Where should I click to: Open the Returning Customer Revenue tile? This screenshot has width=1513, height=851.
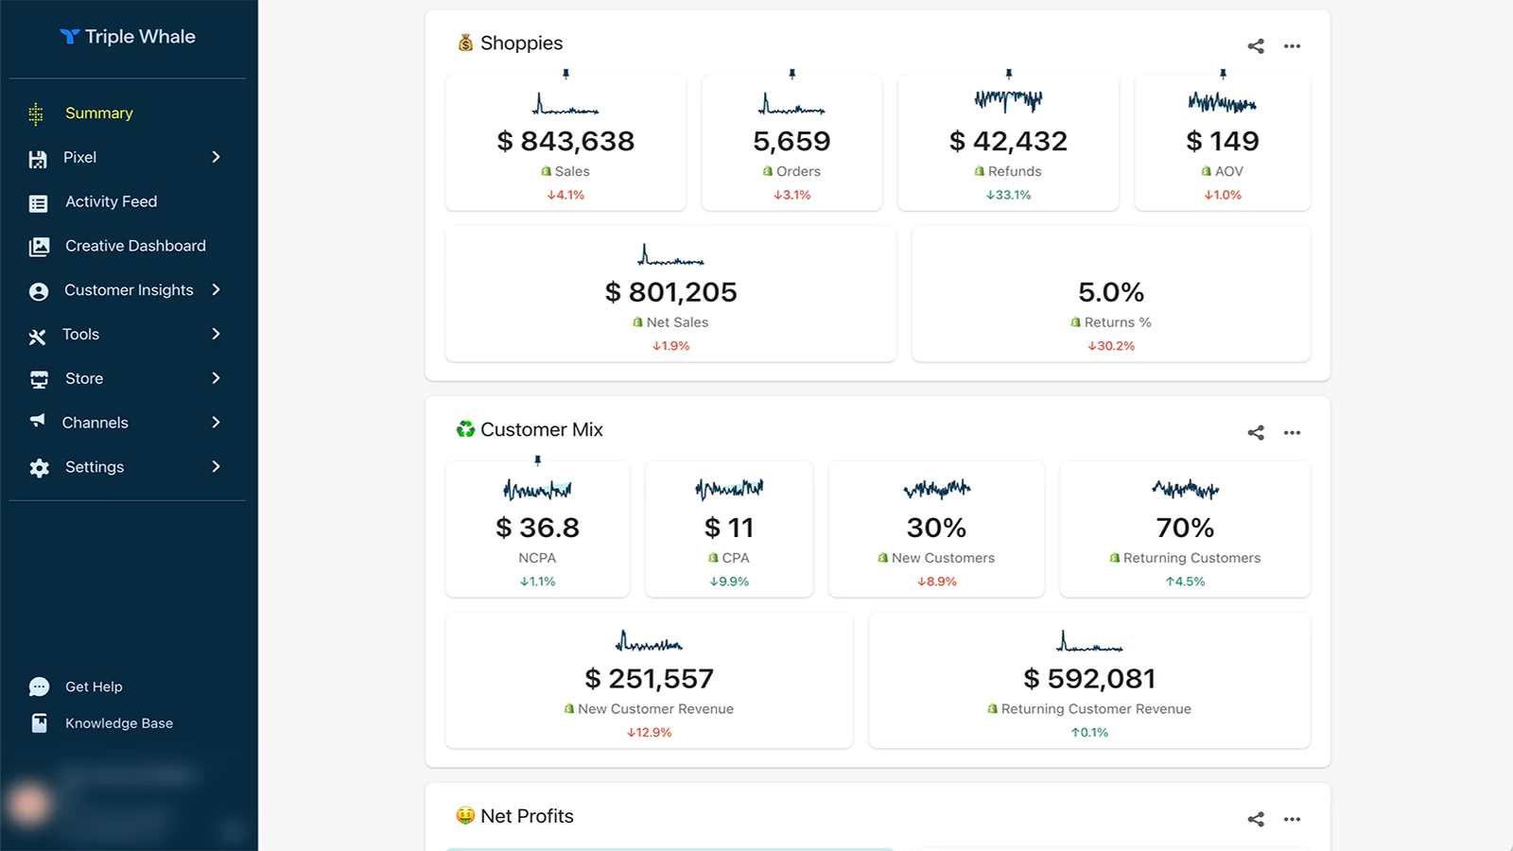(x=1089, y=681)
